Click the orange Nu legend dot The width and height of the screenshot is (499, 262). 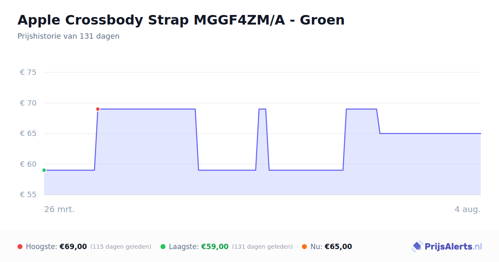pyautogui.click(x=304, y=247)
